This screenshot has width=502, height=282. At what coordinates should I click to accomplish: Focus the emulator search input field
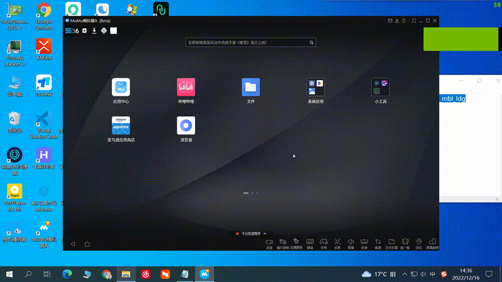tap(250, 42)
